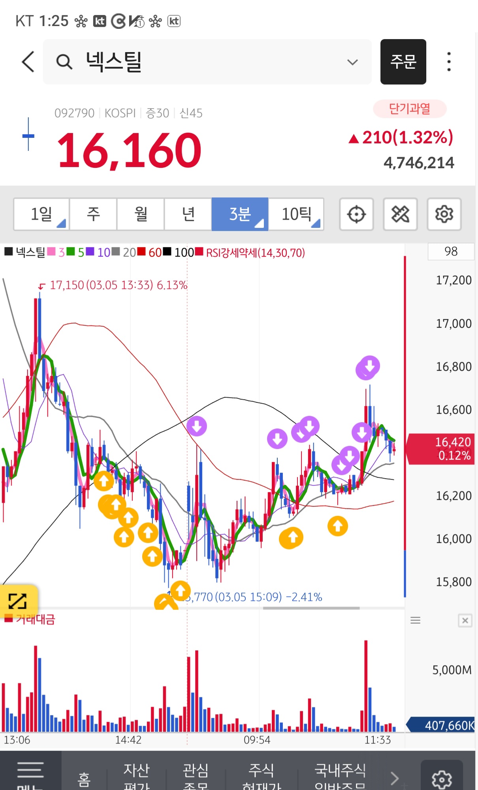Viewport: 478px width, 790px height.
Task: Tap the RSI강세약세 indicator legend
Action: coord(250,252)
